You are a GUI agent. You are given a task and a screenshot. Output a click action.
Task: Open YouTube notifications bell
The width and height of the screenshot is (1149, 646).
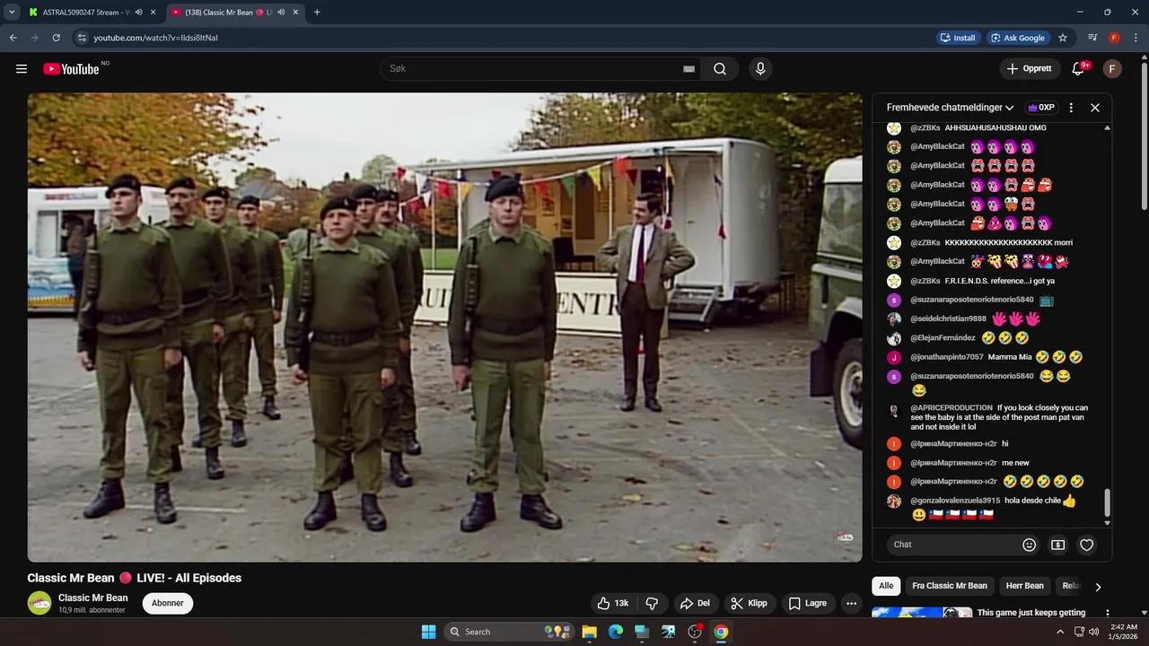click(x=1080, y=69)
